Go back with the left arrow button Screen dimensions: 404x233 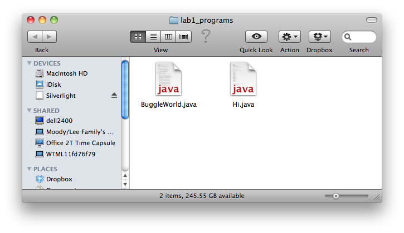click(35, 37)
